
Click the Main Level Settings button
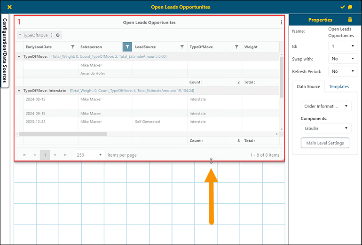(325, 143)
